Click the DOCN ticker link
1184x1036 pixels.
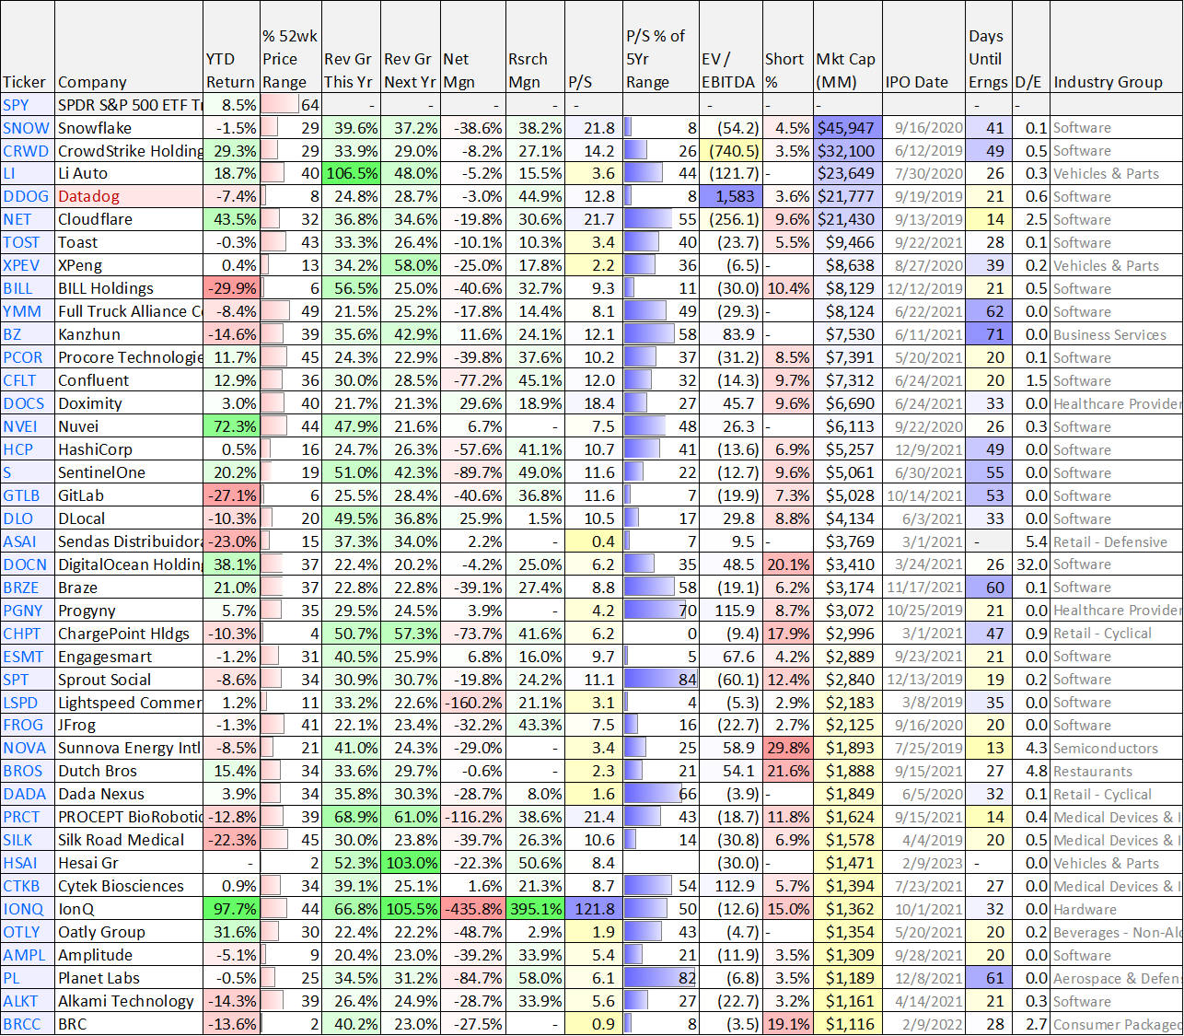25,565
